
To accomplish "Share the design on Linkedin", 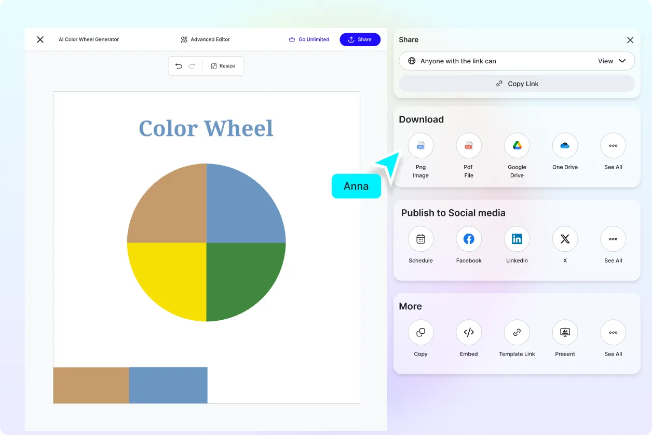I will coord(517,239).
